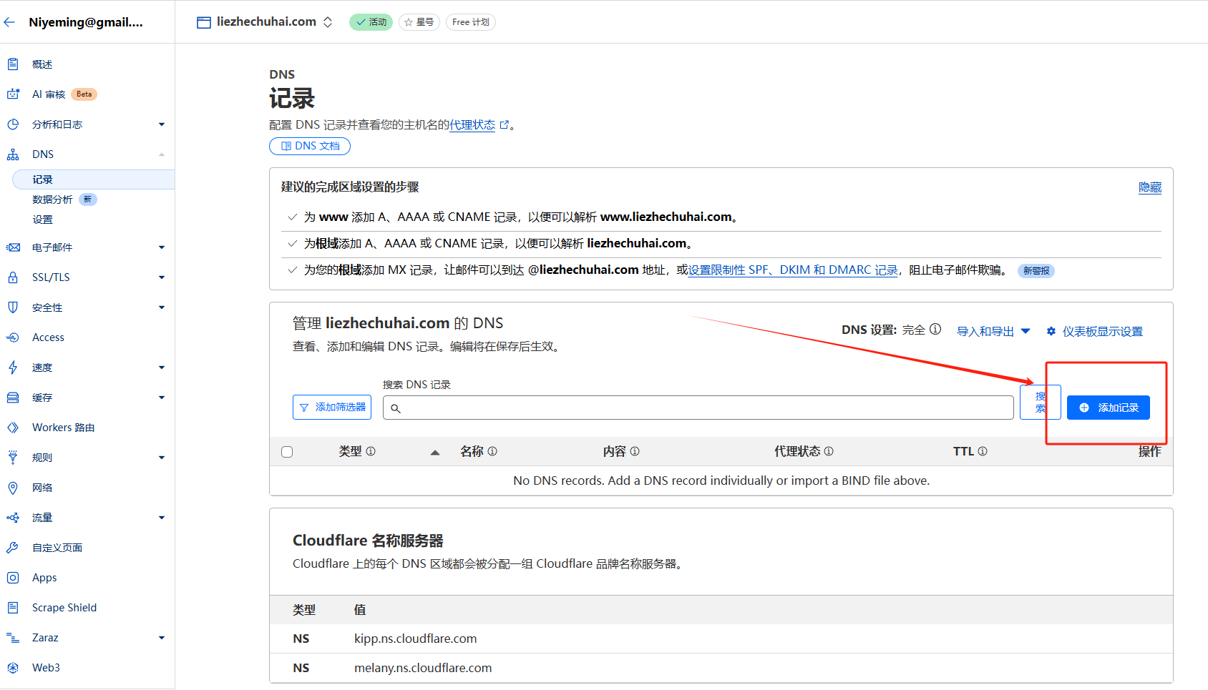Click the Zaraz icon in sidebar
1208x690 pixels.
(13, 638)
